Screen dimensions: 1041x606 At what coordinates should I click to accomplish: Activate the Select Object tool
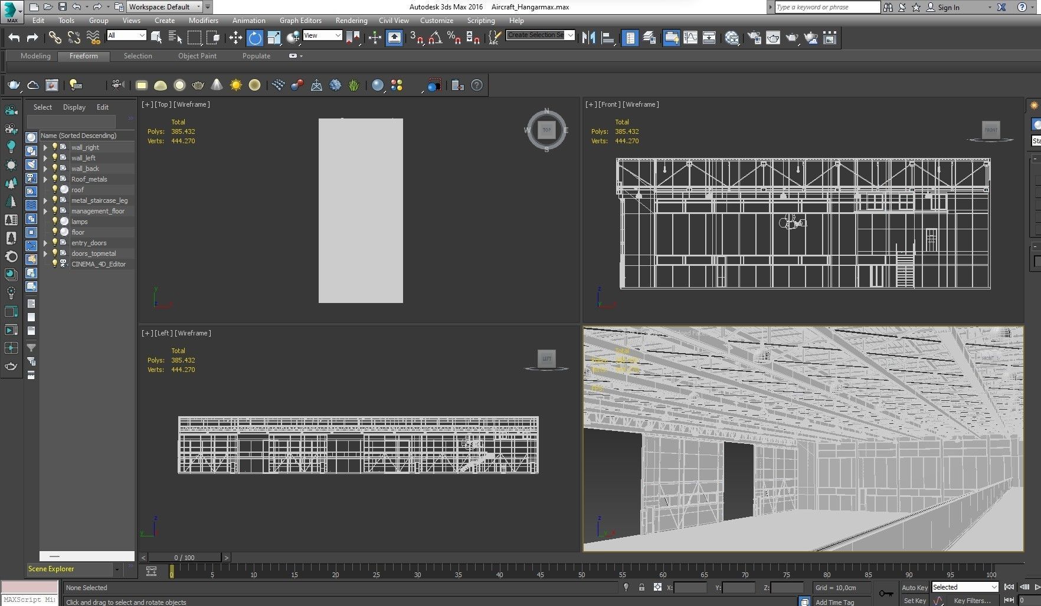(156, 38)
